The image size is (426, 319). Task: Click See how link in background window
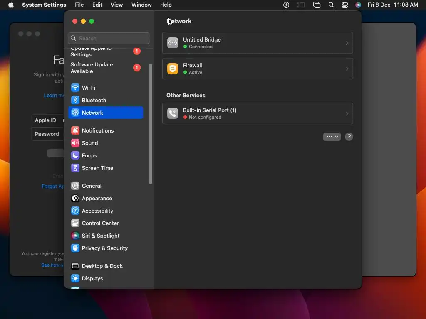(52, 265)
